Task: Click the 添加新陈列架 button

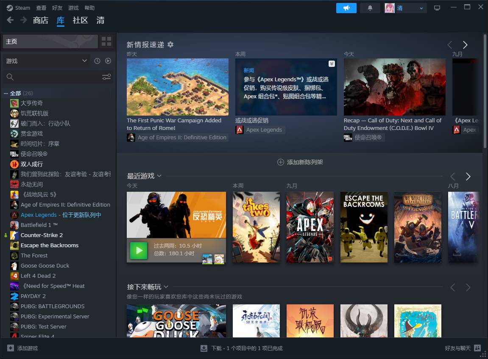Action: (x=300, y=162)
